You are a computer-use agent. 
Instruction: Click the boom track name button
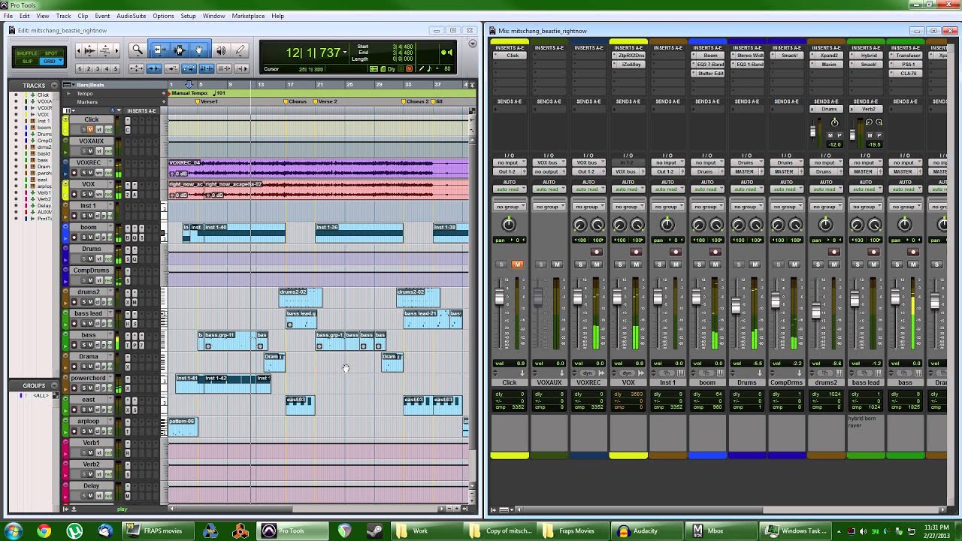click(89, 228)
